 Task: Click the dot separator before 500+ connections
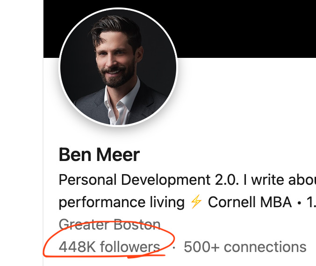click(174, 247)
